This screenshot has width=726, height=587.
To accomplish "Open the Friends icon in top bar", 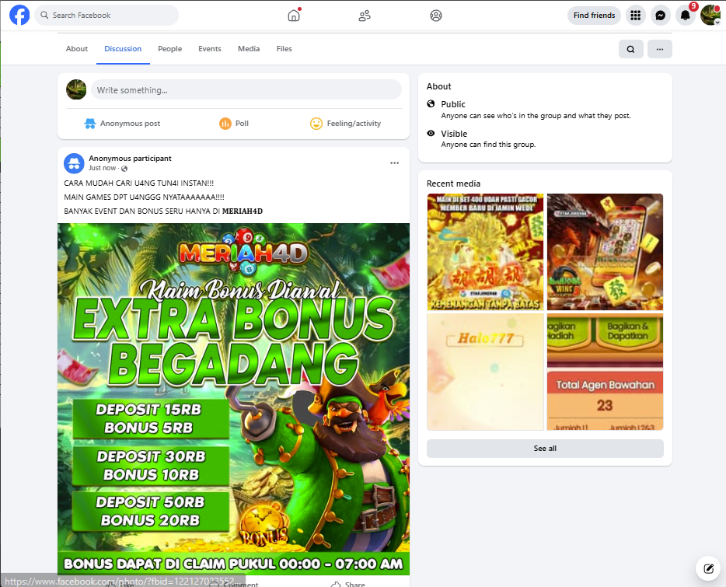I will tap(365, 16).
